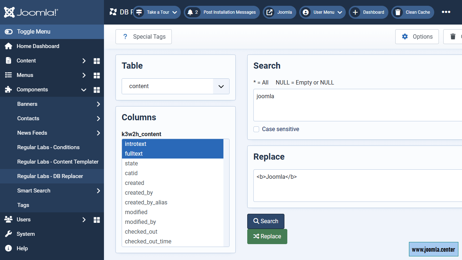Screen dimensions: 462x260
Task: Click the System wrench icon
Action: 8,234
